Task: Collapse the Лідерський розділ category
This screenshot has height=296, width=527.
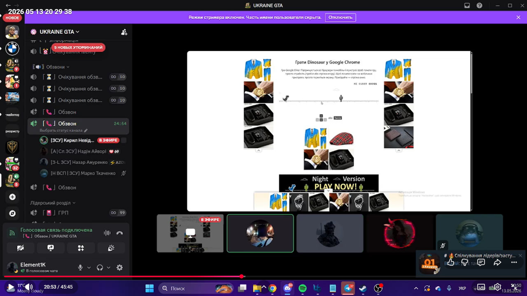Action: point(53,203)
